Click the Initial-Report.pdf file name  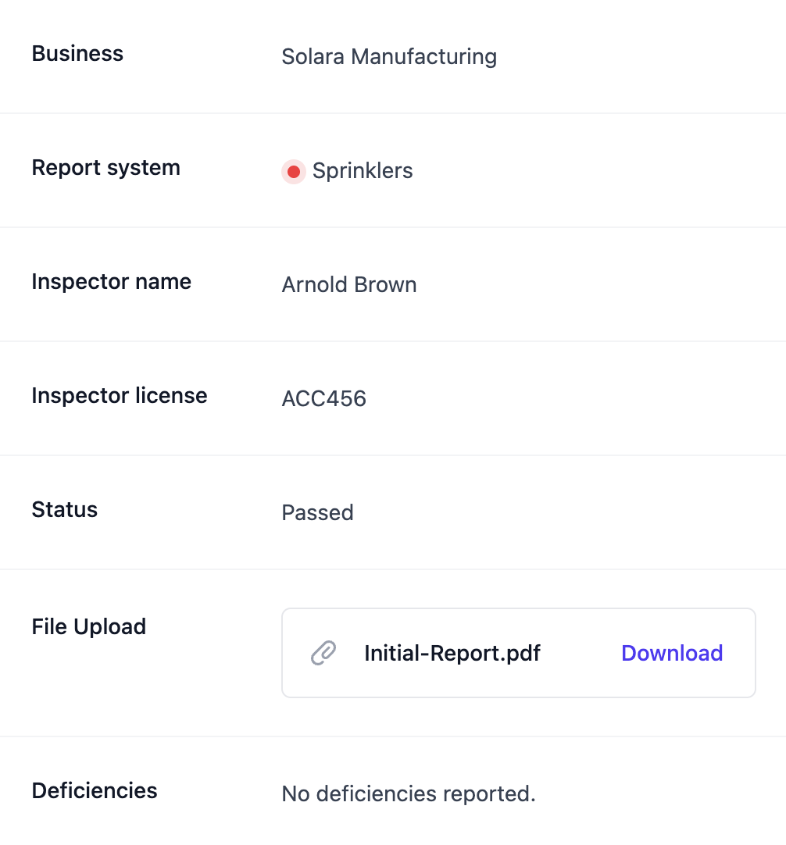coord(452,653)
